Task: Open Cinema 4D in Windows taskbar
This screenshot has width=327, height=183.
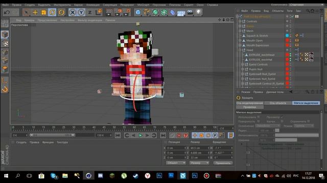Action: 88,176
